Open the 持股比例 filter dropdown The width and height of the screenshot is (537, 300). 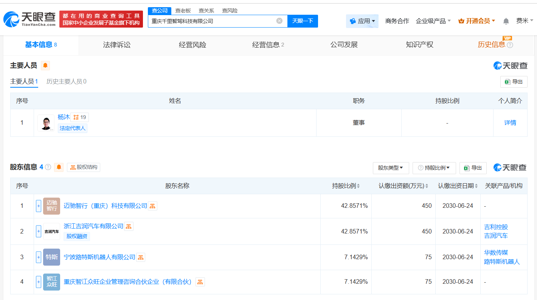434,168
